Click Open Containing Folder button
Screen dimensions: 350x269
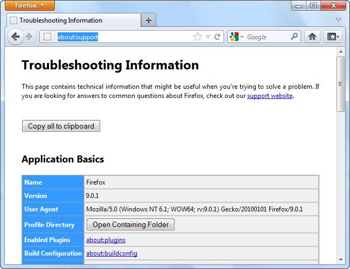130,224
